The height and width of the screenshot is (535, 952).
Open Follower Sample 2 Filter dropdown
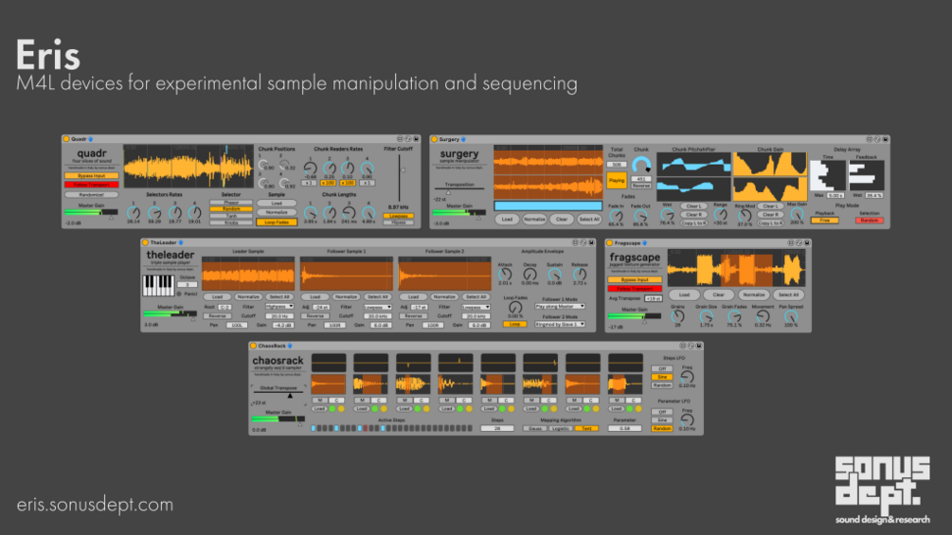tap(476, 307)
